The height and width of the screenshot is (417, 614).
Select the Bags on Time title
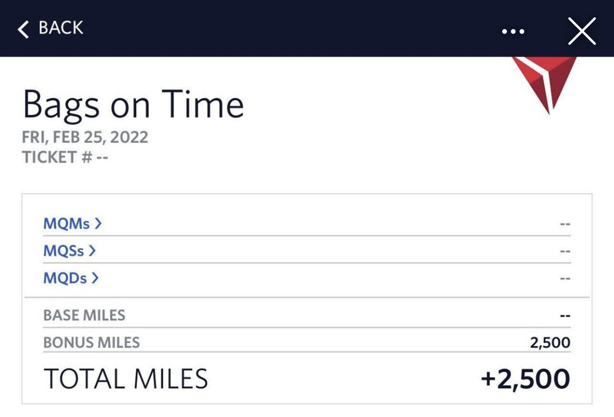(133, 104)
